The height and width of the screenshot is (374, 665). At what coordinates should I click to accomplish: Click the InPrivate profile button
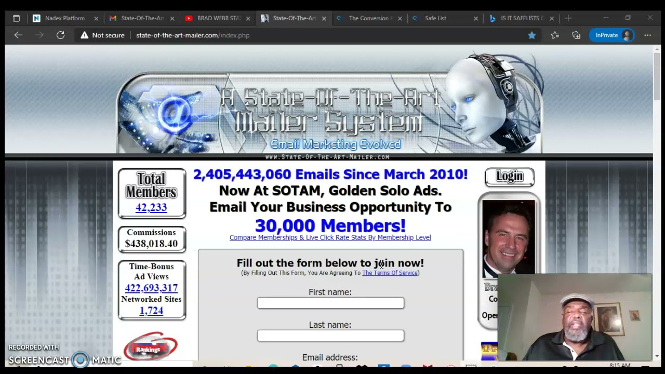[611, 35]
